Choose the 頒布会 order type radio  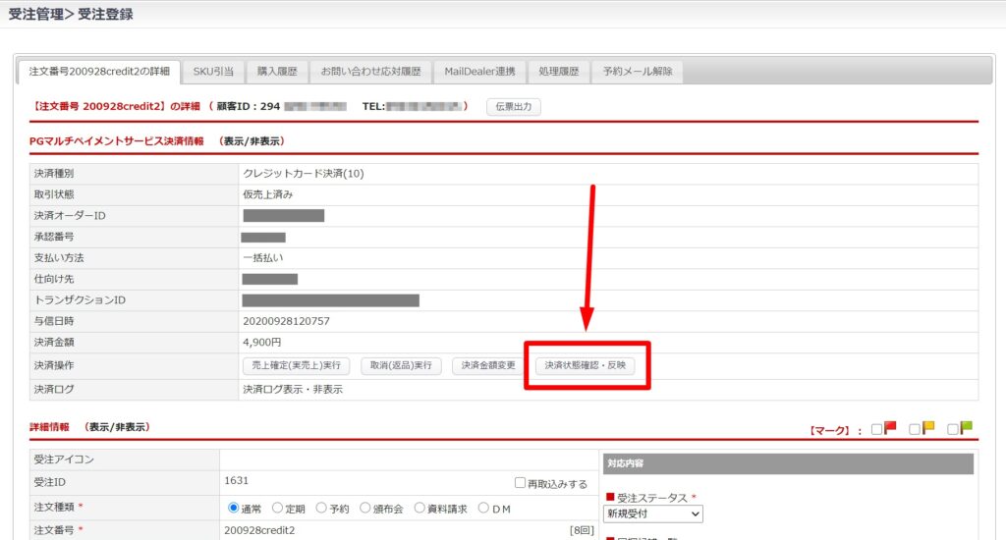365,508
